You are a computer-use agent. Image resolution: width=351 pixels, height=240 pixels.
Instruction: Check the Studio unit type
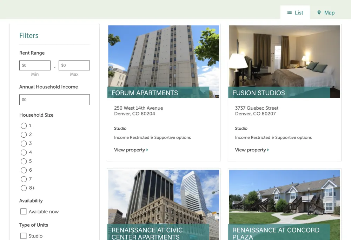pyautogui.click(x=24, y=236)
